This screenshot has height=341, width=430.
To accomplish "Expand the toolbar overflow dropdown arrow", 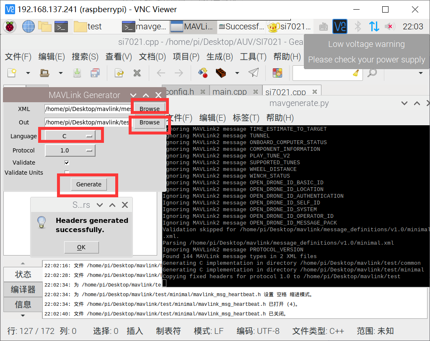I will coord(421,73).
